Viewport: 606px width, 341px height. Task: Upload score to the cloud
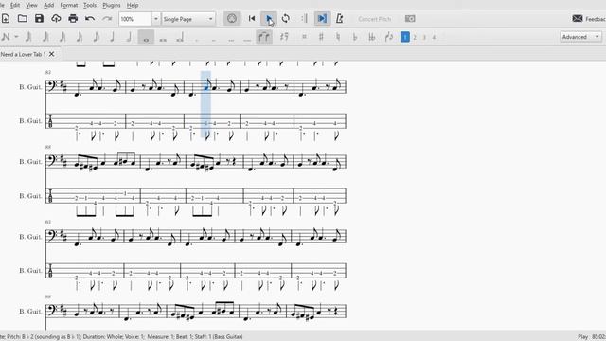pos(56,19)
